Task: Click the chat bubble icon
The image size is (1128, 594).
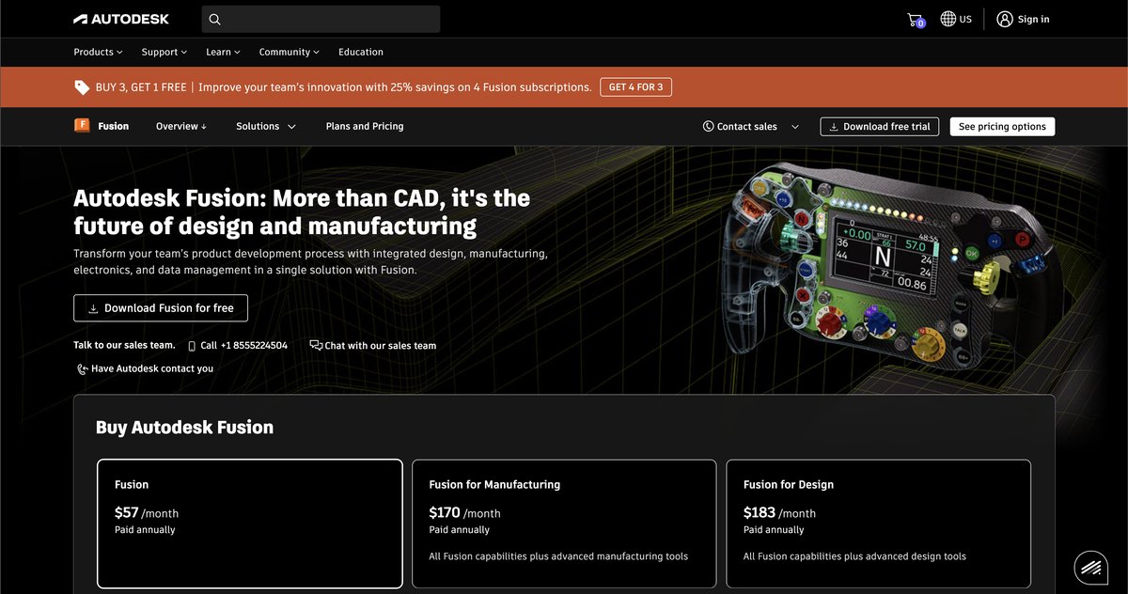Action: click(316, 345)
